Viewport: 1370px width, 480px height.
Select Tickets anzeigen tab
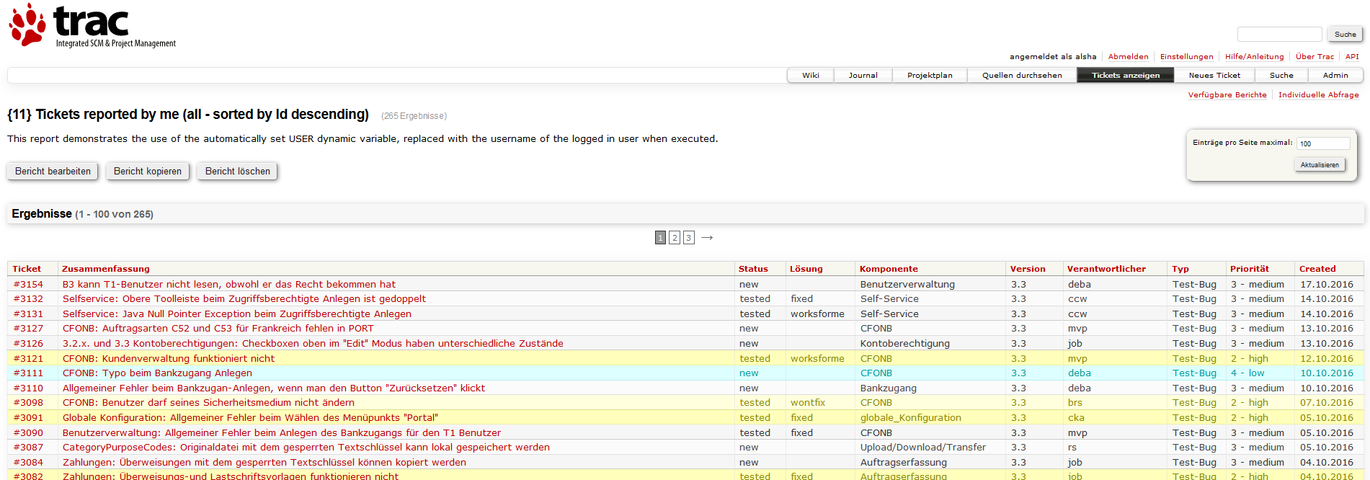click(x=1126, y=76)
